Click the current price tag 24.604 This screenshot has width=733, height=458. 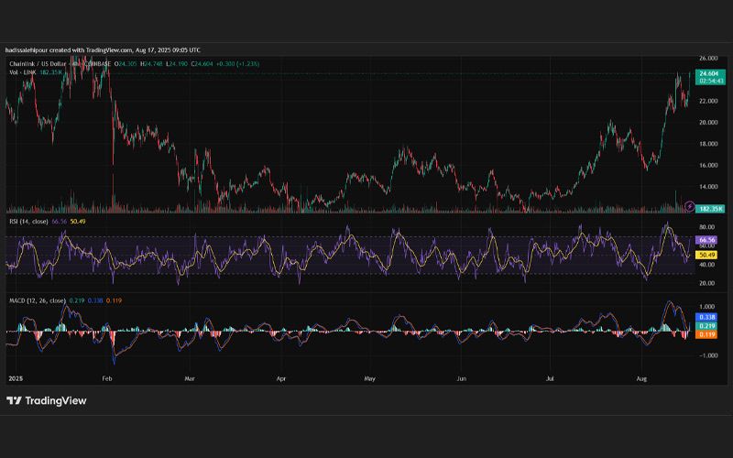click(710, 74)
